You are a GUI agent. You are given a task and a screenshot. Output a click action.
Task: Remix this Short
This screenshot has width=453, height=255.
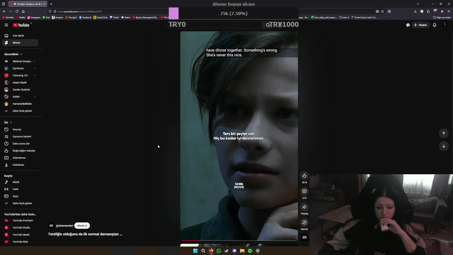(304, 222)
